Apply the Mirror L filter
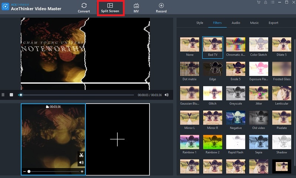Image resolution: width=296 pixels, height=178 pixels. 189,120
